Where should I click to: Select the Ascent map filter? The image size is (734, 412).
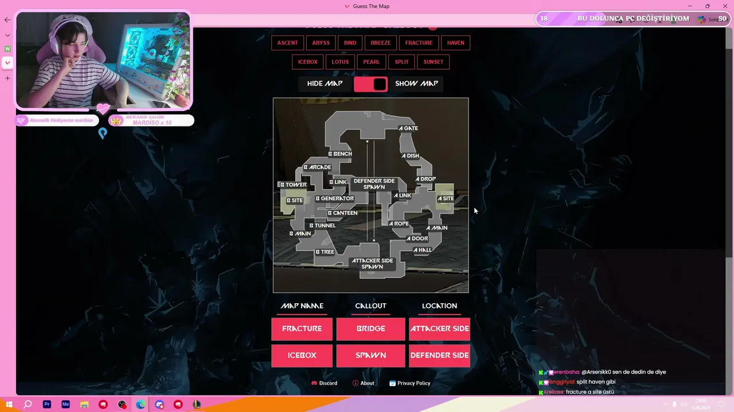[287, 43]
